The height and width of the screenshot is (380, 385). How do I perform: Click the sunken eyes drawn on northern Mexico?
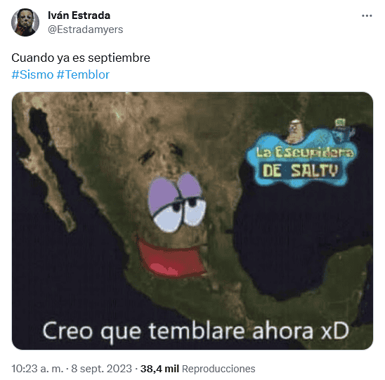pyautogui.click(x=161, y=152)
